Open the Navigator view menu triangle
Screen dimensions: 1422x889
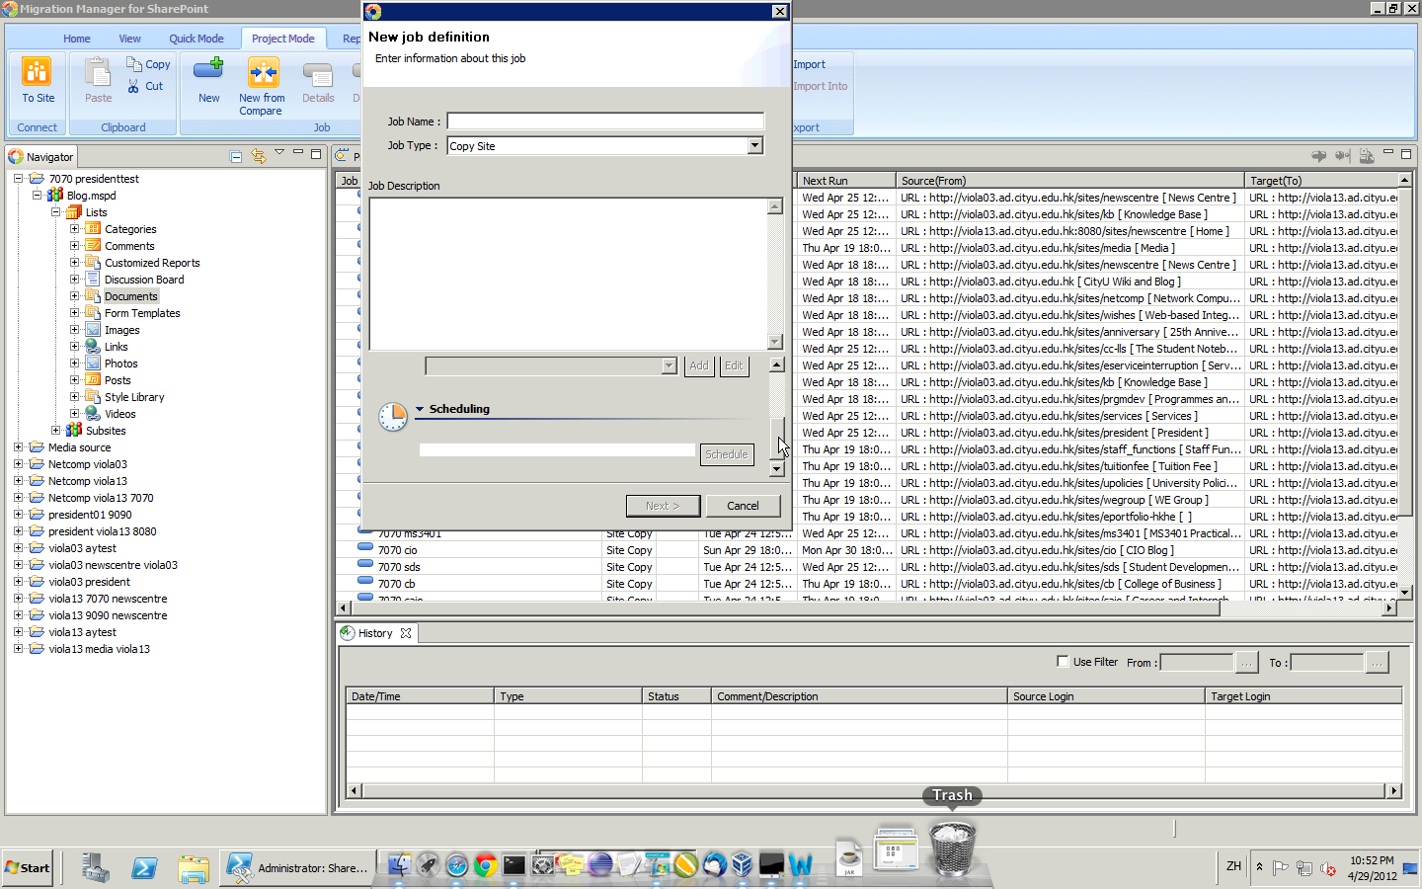click(x=279, y=153)
